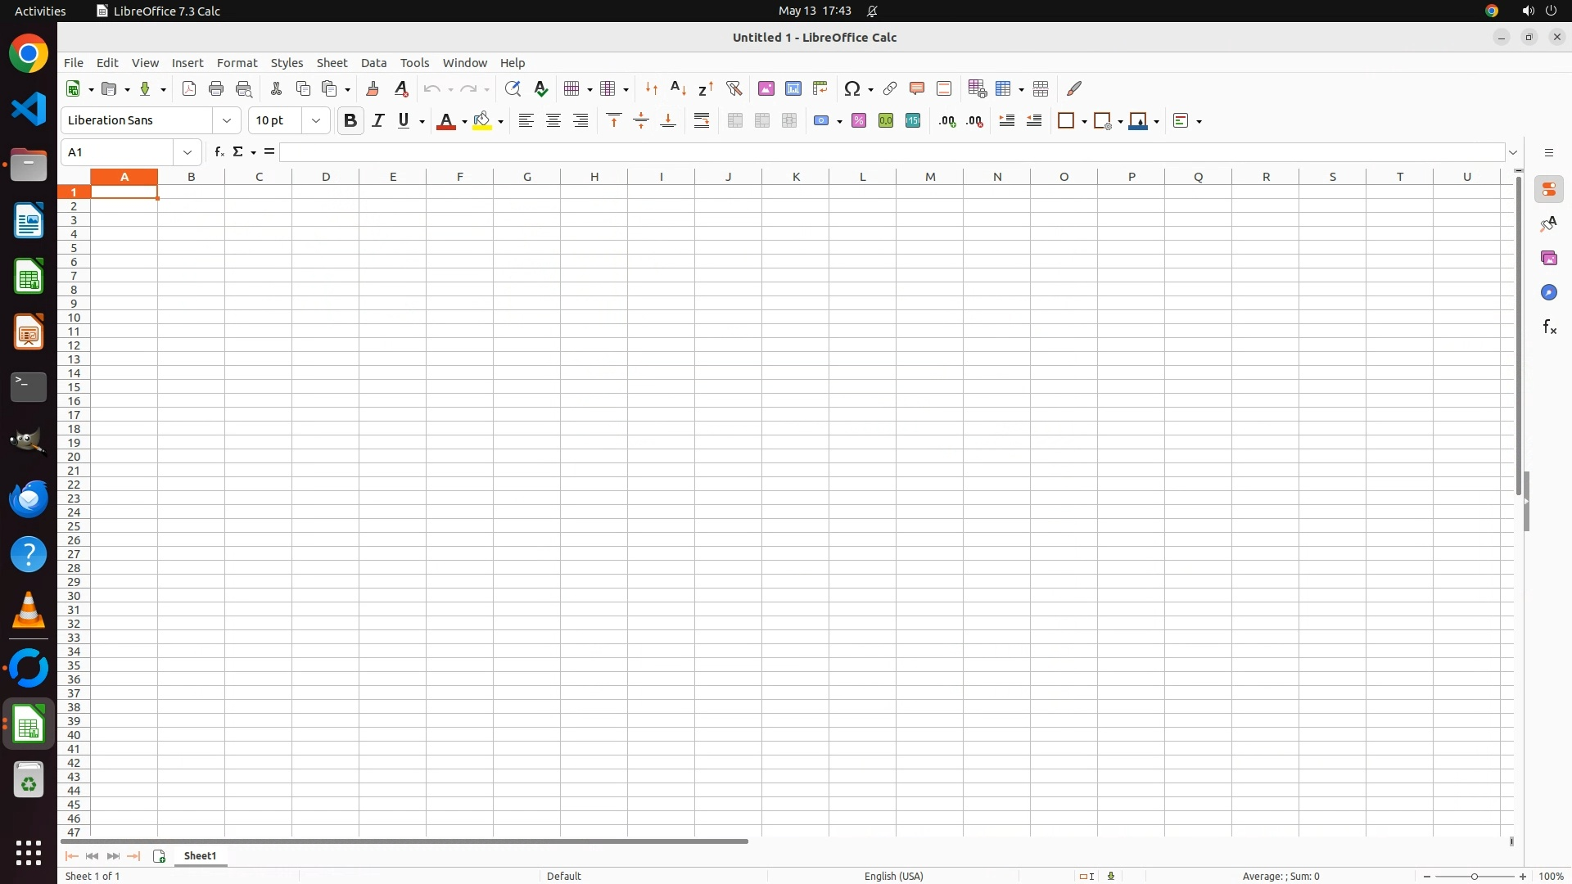Open the Format menu
The image size is (1572, 884).
(x=237, y=63)
